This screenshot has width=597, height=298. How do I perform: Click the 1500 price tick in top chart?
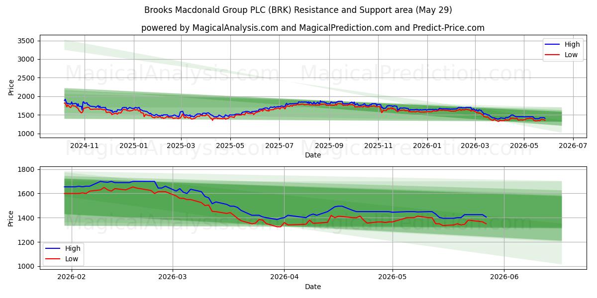pos(26,115)
